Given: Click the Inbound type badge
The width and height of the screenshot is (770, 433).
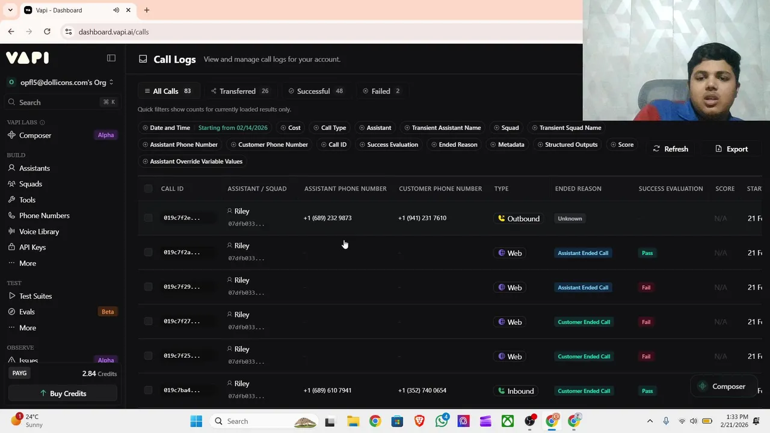Looking at the screenshot, I should (x=516, y=391).
